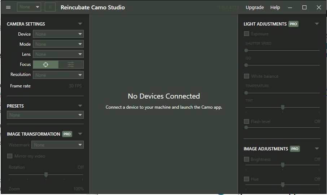
Task: Enable the Exposure checkbox
Action: tap(247, 34)
